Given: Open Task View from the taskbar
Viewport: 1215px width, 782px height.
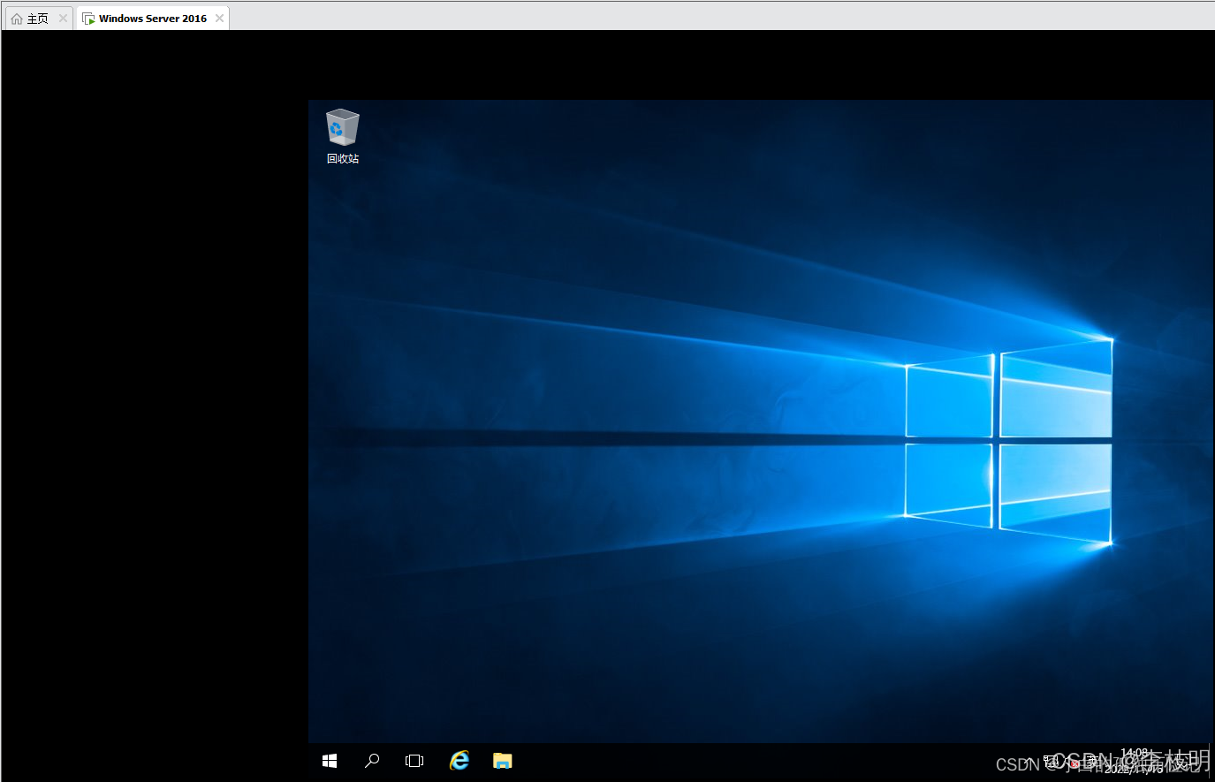Looking at the screenshot, I should pyautogui.click(x=414, y=761).
